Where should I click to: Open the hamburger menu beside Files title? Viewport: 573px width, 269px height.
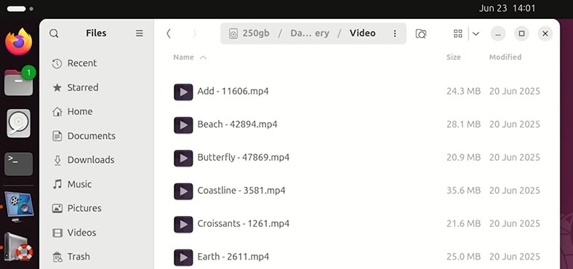click(x=139, y=33)
